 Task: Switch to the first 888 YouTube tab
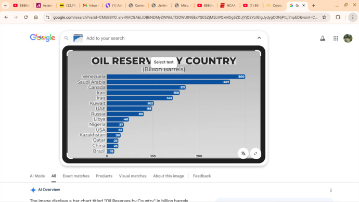[21, 6]
